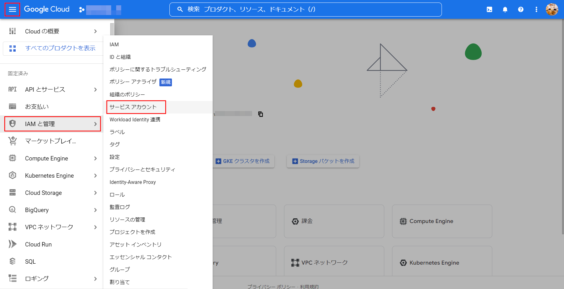Open the notifications bell
564x289 pixels.
tap(505, 9)
